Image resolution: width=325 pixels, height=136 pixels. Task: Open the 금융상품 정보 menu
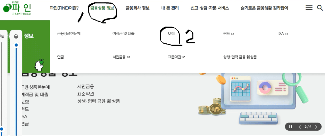tap(102, 8)
